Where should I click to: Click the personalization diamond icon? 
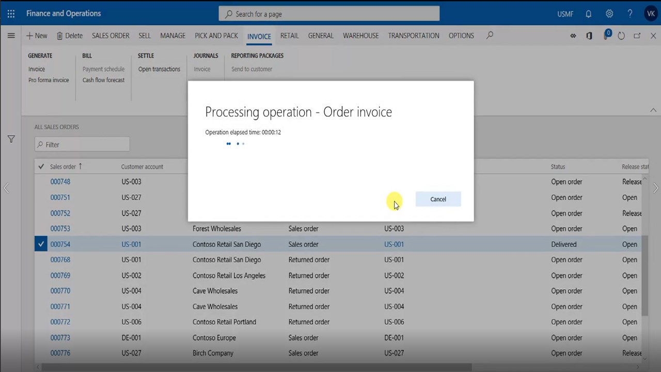click(x=573, y=36)
